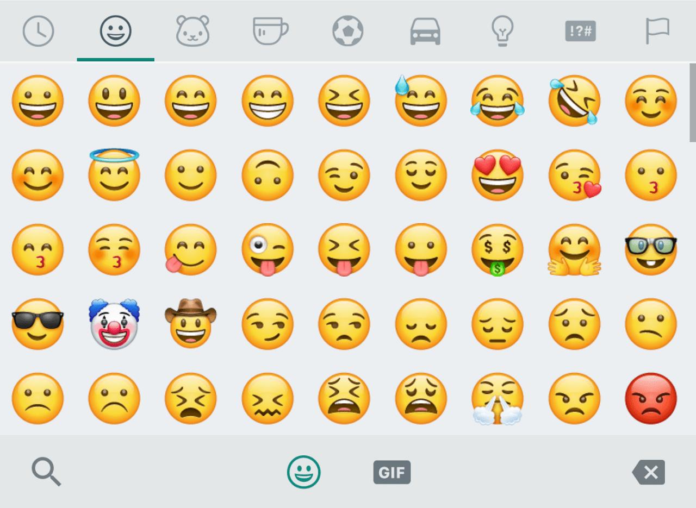Switch to the animals bear tab

tap(192, 30)
